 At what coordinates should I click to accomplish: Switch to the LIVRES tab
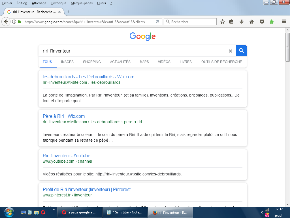(x=186, y=62)
